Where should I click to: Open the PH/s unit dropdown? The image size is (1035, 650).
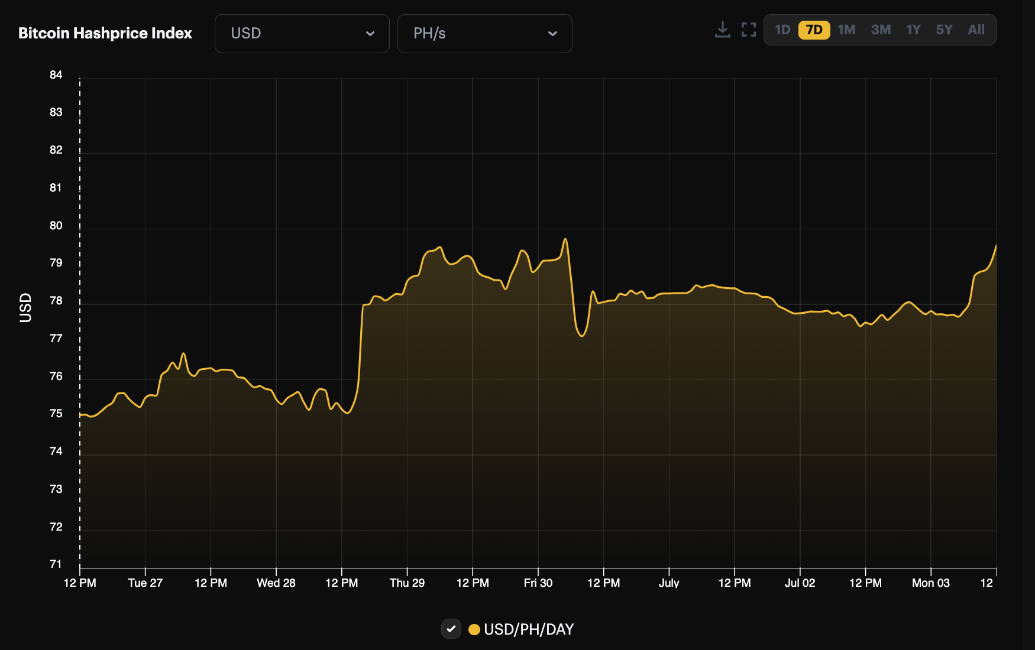[485, 34]
